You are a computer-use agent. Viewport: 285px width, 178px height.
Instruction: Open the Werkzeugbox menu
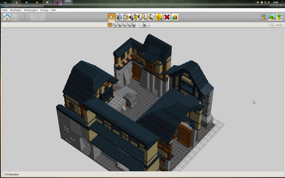coord(31,10)
